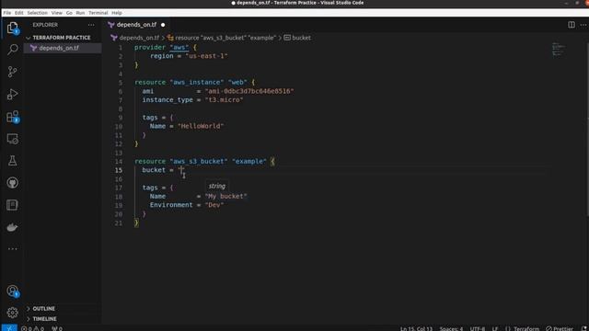Click the Terraform file icon in tab
Screen dimensions: 589x331
point(110,25)
